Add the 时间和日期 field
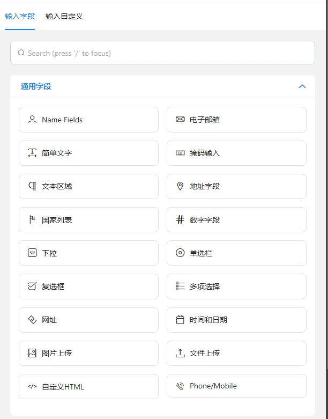The height and width of the screenshot is (419, 328). coord(236,320)
